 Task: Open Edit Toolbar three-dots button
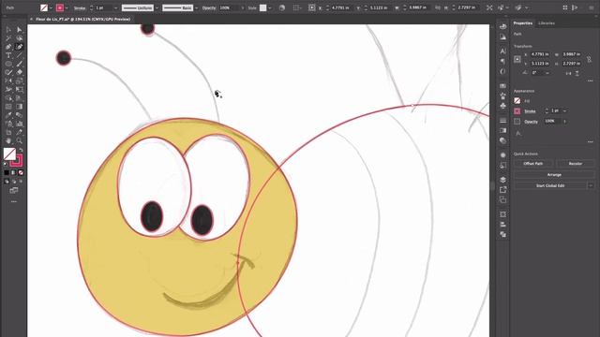[14, 201]
